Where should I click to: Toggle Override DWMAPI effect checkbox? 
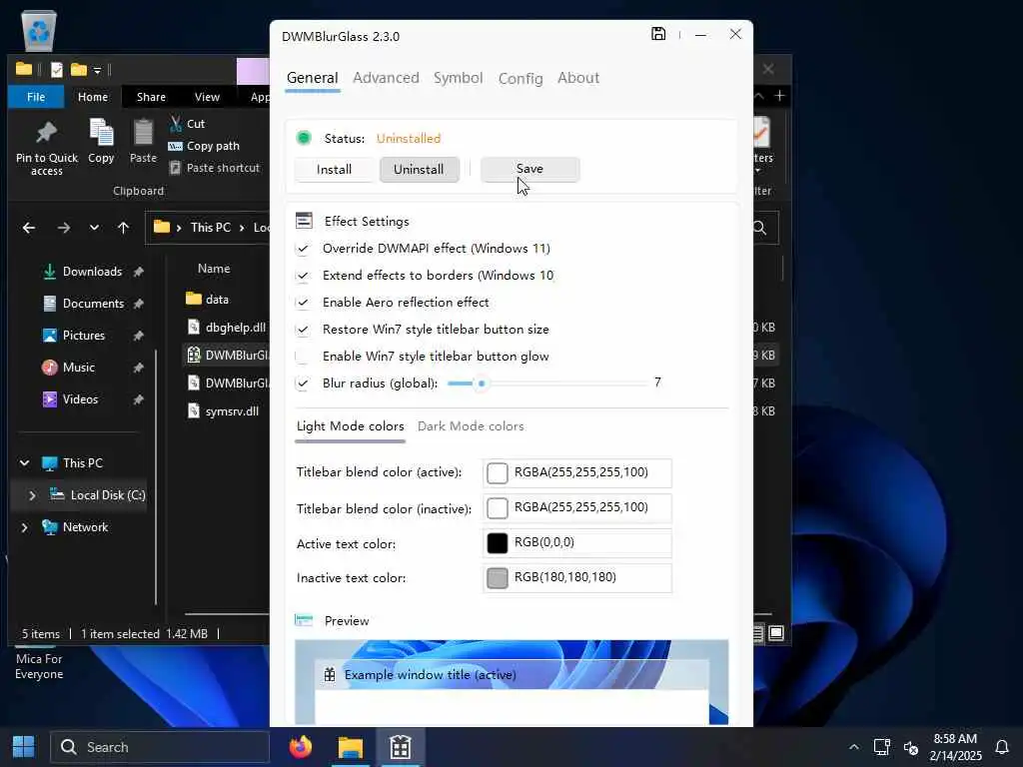pyautogui.click(x=302, y=249)
